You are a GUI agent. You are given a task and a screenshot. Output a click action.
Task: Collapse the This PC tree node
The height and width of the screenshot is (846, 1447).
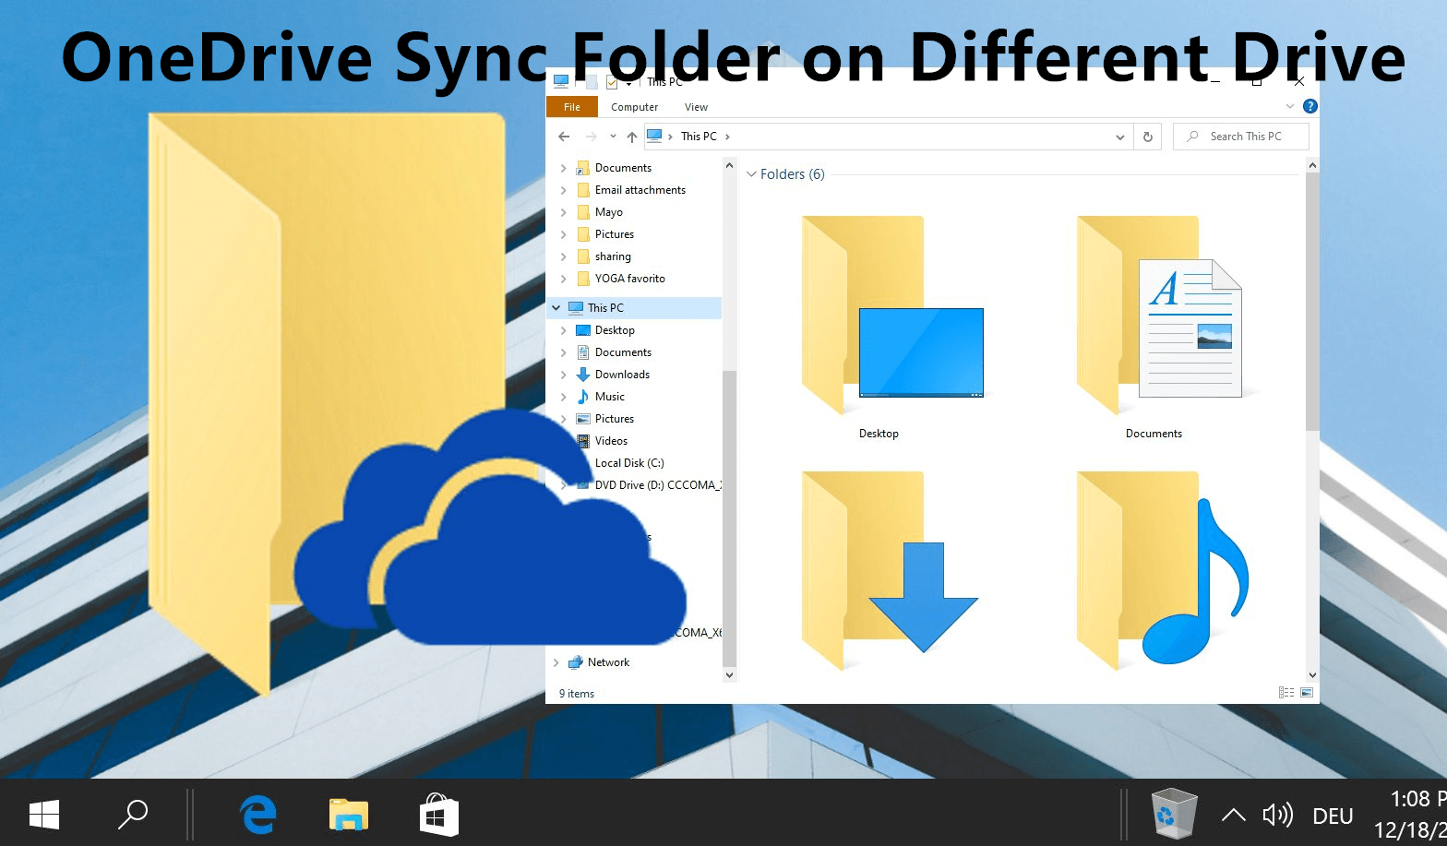[556, 308]
